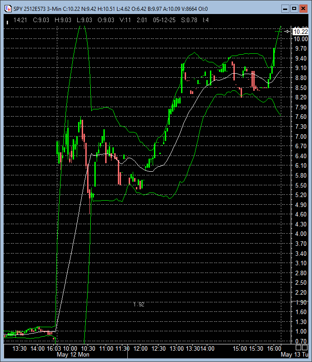Minimize the SPY chart window
Image resolution: width=312 pixels, height=362 pixels.
coord(285,9)
